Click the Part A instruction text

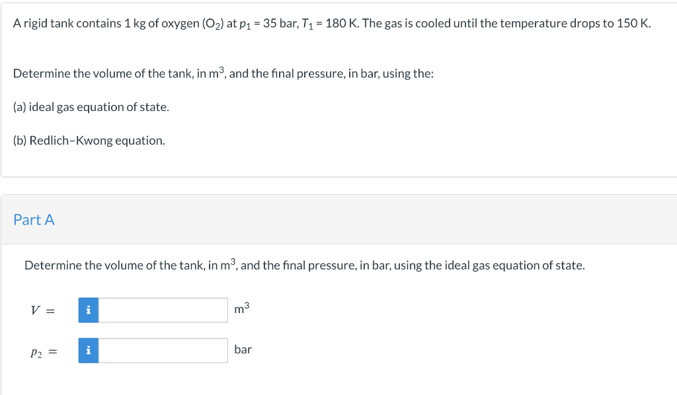pyautogui.click(x=304, y=265)
